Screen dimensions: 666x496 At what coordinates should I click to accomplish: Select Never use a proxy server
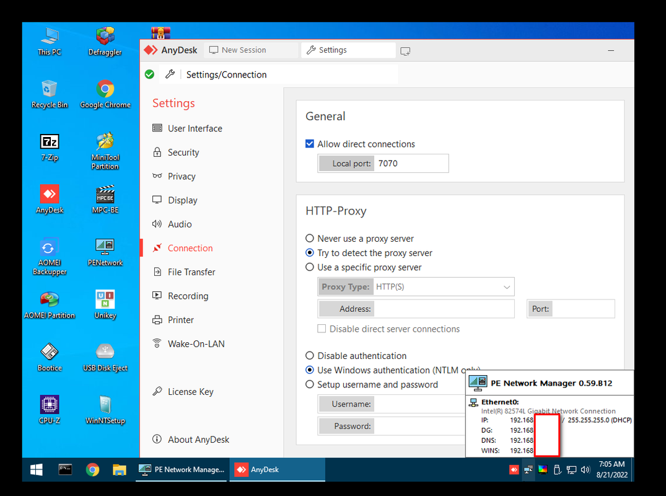click(310, 239)
